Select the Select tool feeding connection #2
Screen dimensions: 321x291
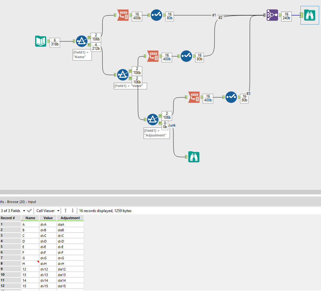[x=186, y=56]
